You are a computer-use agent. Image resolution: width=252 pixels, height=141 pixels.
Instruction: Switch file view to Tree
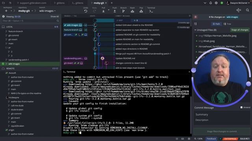(x=227, y=24)
